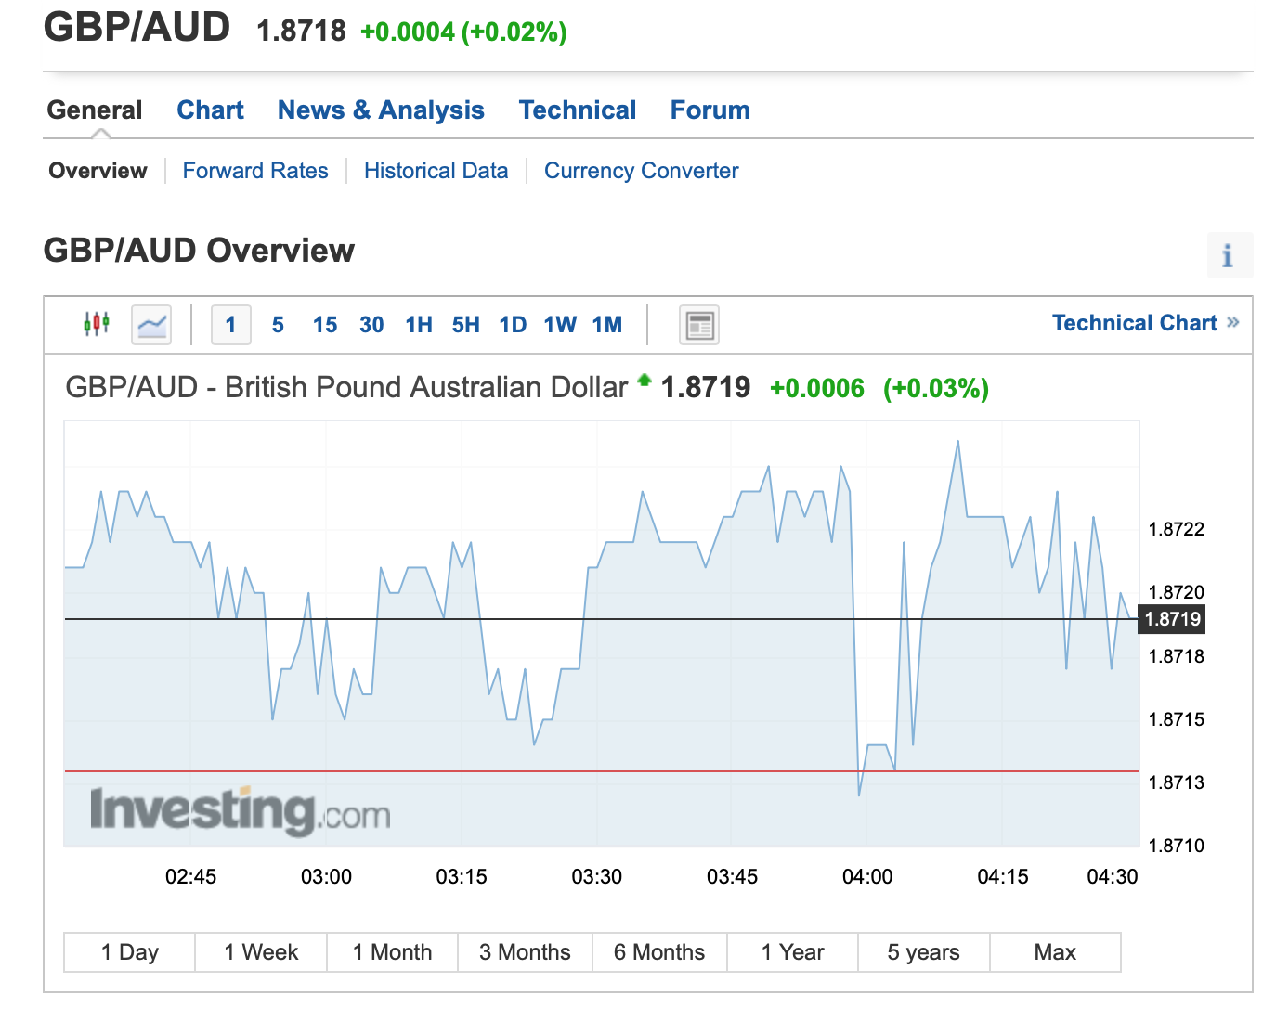Switch to candlestick chart type icon
Viewport: 1276px width, 1021px height.
[97, 324]
